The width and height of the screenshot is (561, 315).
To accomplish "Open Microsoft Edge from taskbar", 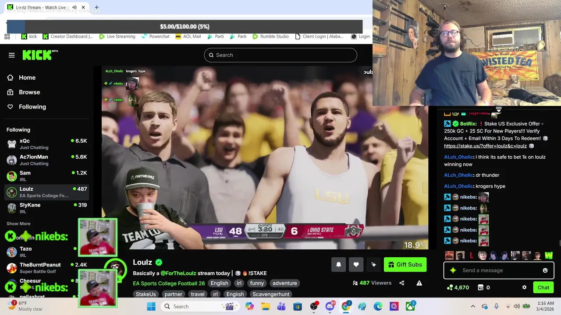I will (x=378, y=306).
